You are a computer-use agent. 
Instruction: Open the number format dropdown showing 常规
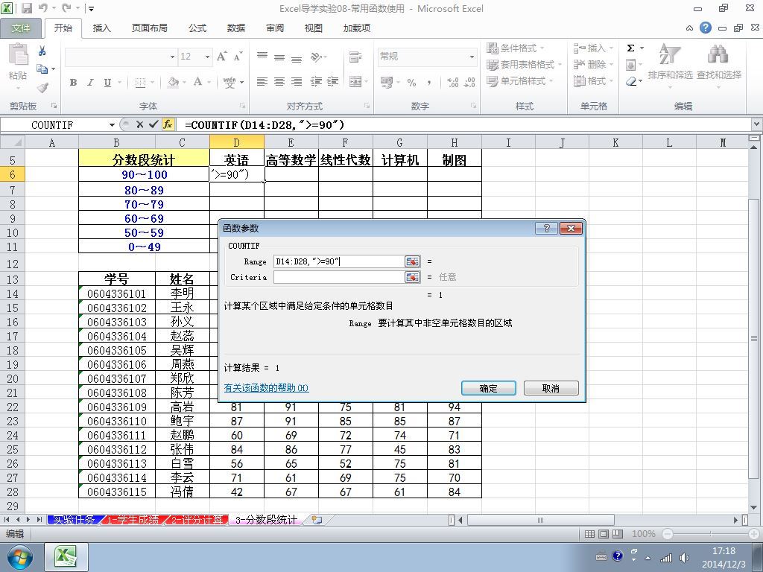tap(472, 57)
